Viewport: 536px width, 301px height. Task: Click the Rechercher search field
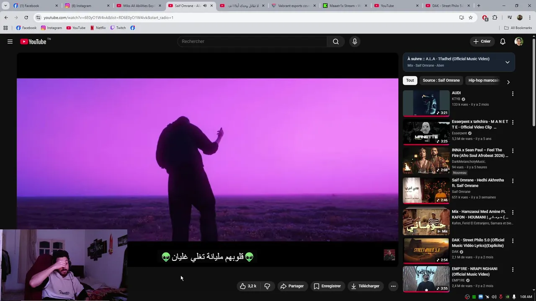(253, 41)
